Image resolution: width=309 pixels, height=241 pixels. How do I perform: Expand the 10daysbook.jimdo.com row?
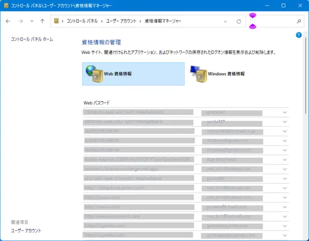(x=285, y=188)
